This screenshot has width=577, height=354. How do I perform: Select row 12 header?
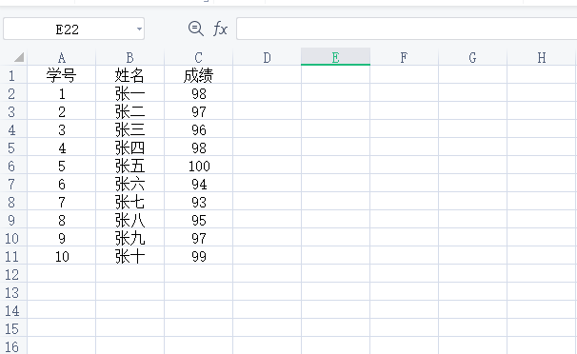12,274
